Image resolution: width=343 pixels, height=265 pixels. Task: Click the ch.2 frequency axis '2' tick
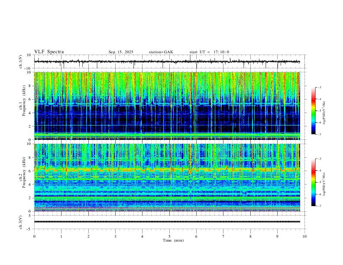[x=30, y=198]
